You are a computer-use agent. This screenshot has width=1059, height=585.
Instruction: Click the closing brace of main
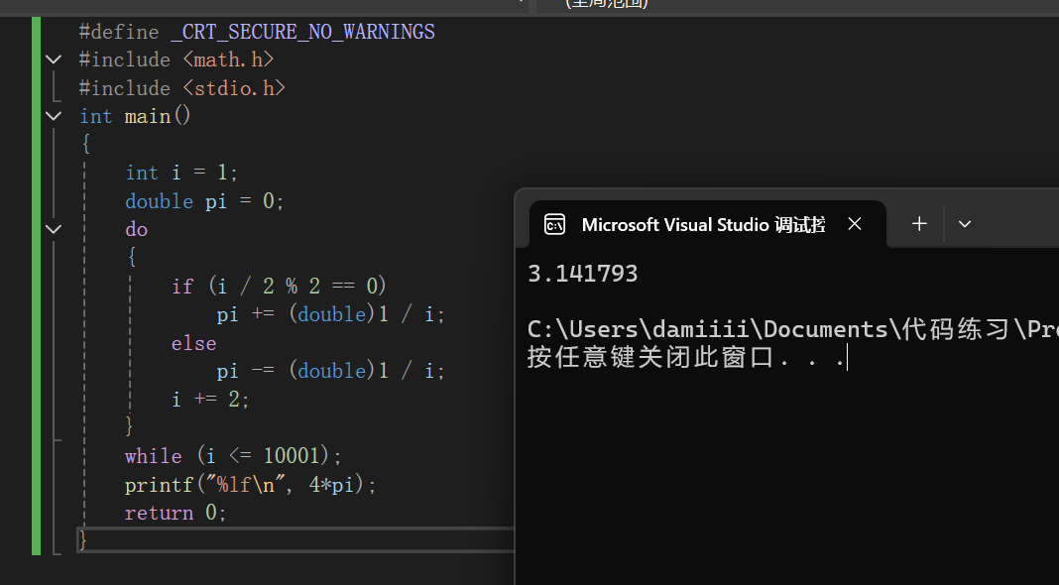pyautogui.click(x=83, y=539)
